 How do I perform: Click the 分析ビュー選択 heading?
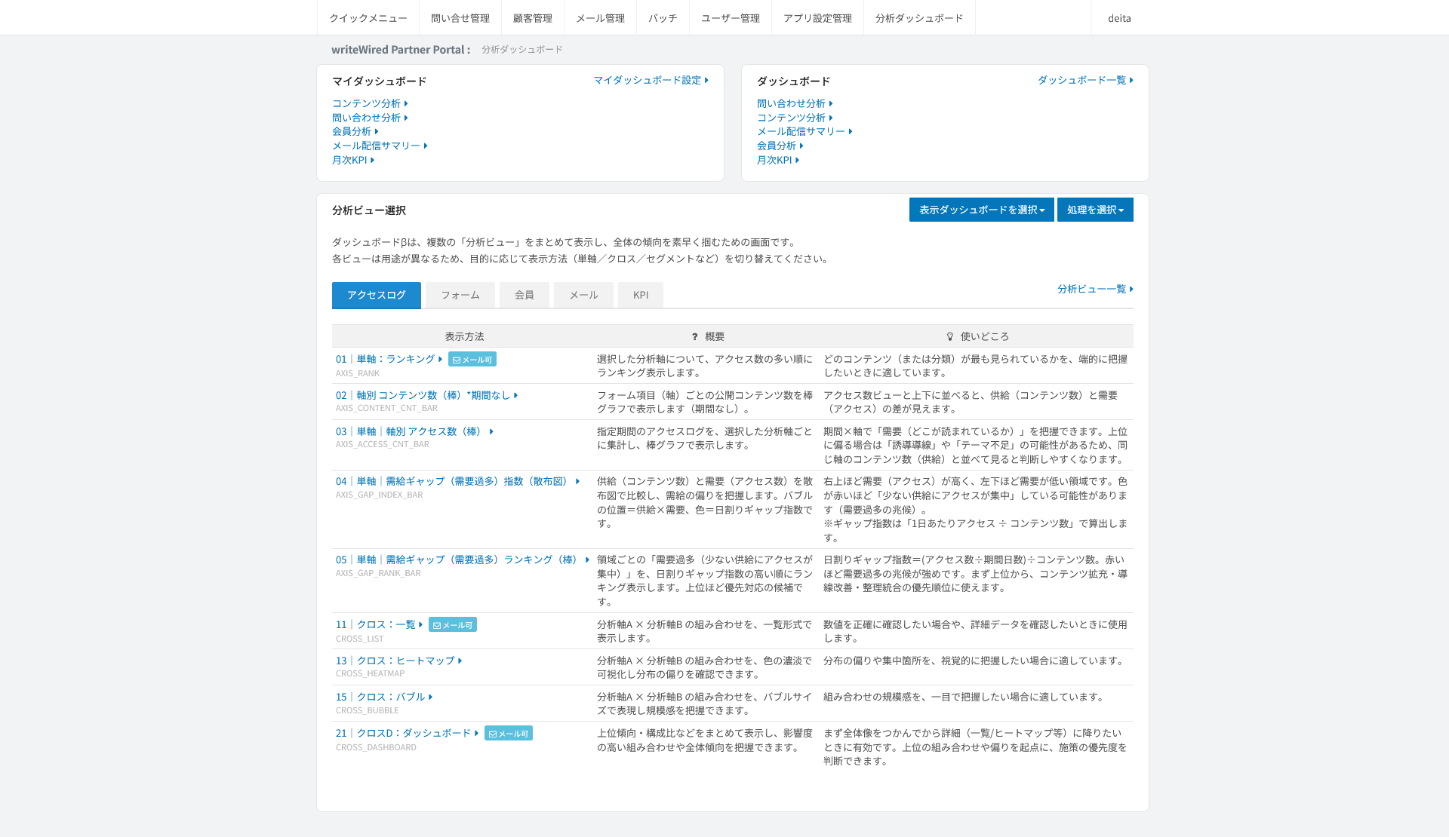[x=369, y=210]
